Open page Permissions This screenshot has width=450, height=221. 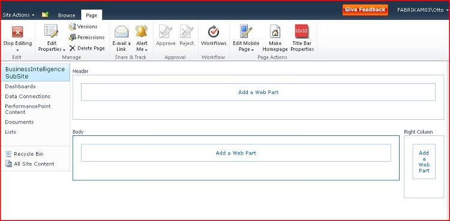point(86,38)
